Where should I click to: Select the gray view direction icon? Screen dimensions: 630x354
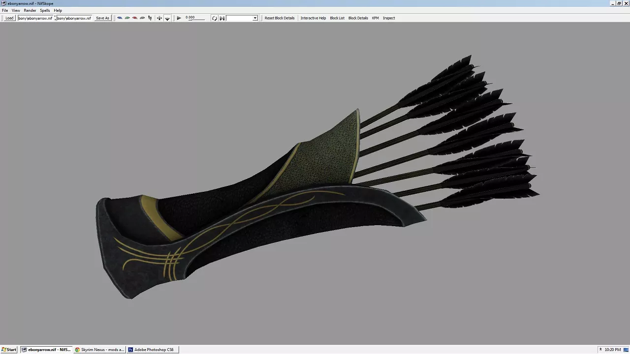142,18
